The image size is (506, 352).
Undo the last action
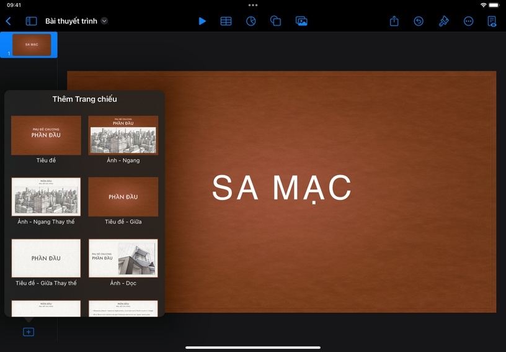pyautogui.click(x=419, y=21)
